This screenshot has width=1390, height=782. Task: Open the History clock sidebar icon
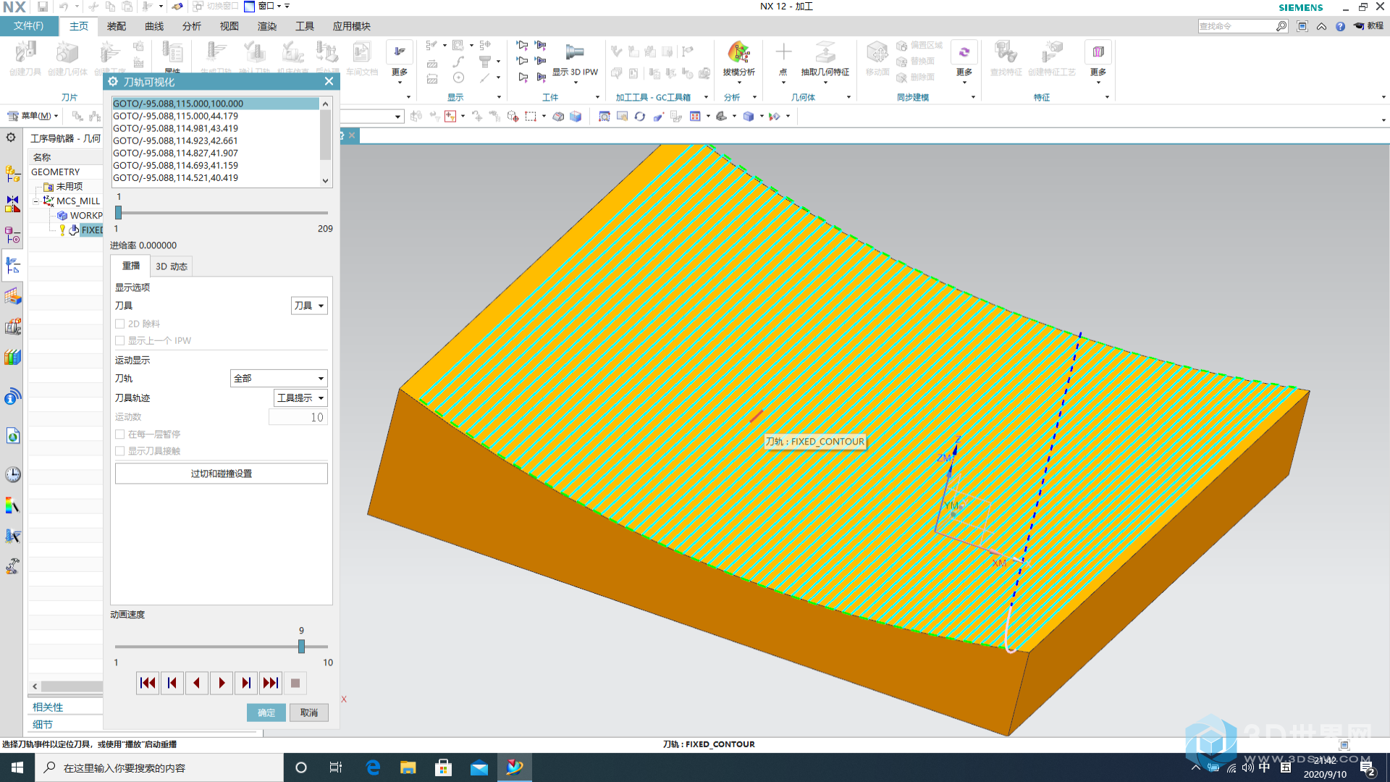point(12,474)
